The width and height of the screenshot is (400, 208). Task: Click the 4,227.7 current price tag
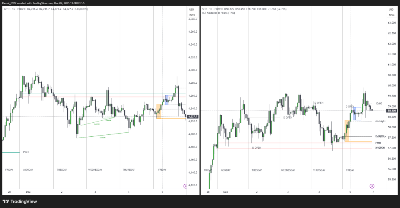pyautogui.click(x=193, y=116)
